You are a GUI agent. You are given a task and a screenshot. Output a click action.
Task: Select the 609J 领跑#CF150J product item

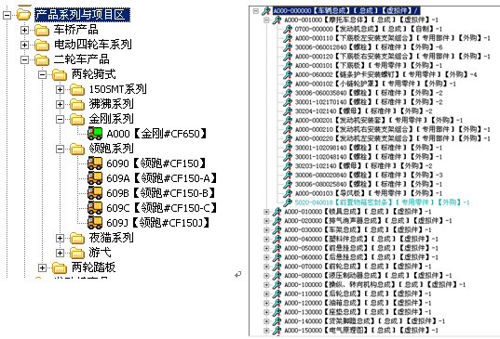coord(157,223)
